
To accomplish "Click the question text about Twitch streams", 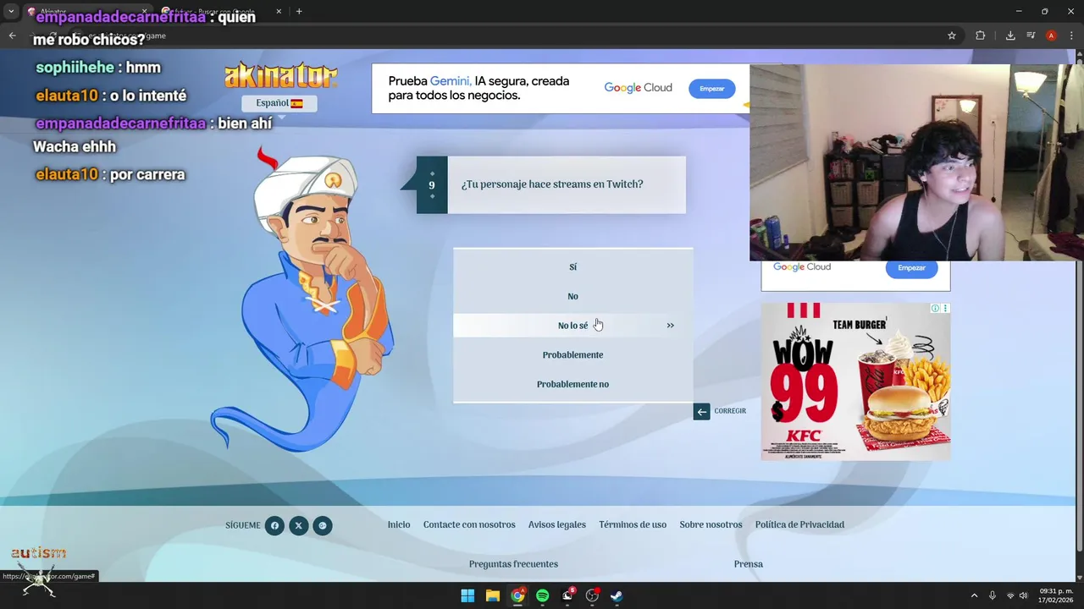I will click(552, 184).
